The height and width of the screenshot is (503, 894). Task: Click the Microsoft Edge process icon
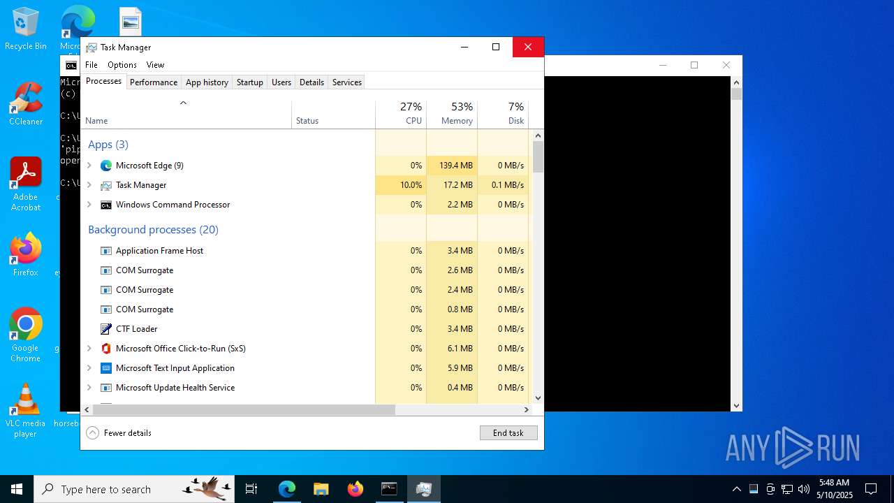coord(106,166)
